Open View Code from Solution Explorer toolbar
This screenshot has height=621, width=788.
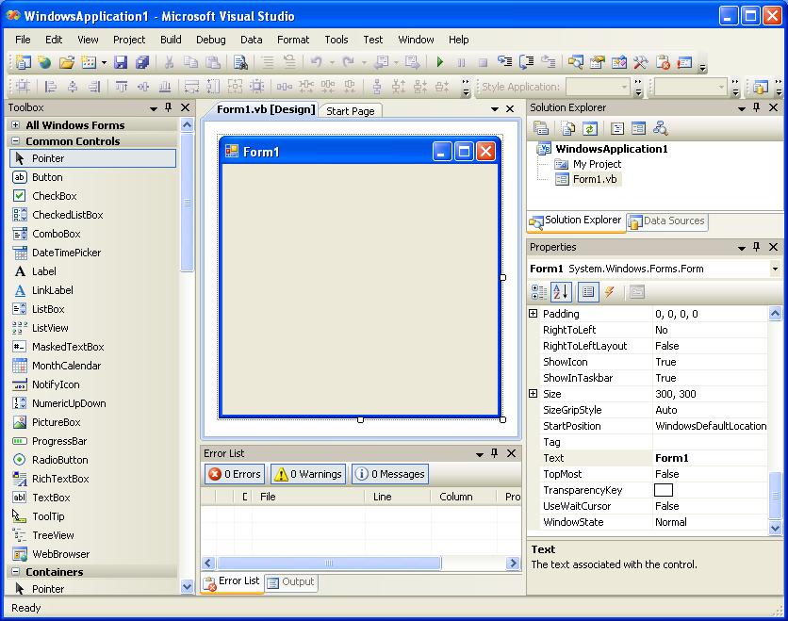tap(567, 129)
